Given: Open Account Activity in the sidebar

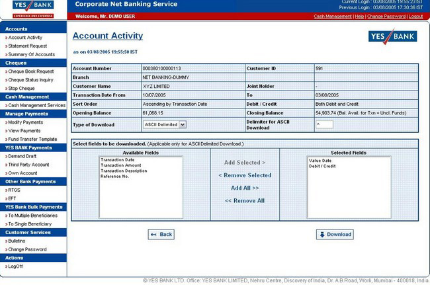Looking at the screenshot, I should click(25, 38).
